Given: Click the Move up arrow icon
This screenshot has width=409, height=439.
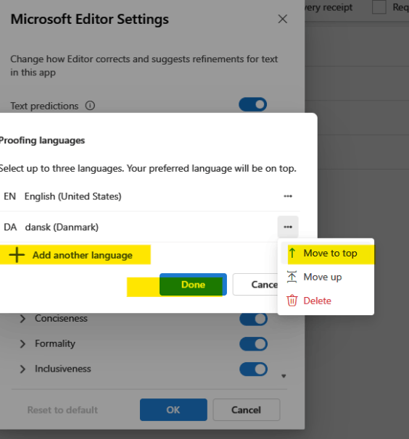Looking at the screenshot, I should coord(292,277).
